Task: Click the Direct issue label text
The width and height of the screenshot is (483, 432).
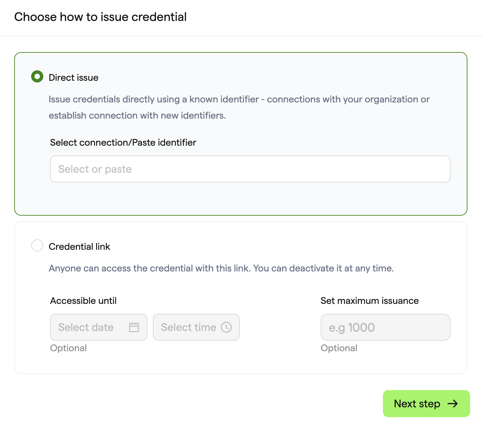Action: pyautogui.click(x=73, y=77)
